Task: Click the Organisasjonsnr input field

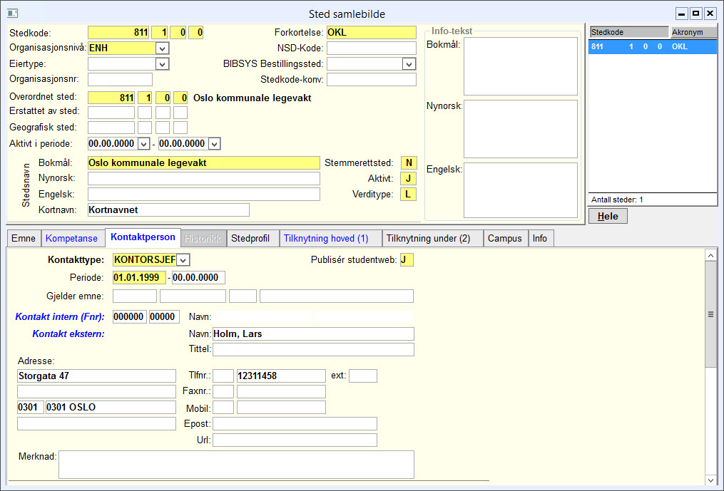Action: (120, 79)
